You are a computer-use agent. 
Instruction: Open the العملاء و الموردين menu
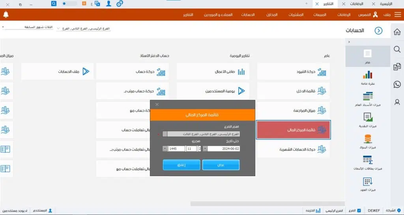click(x=218, y=15)
